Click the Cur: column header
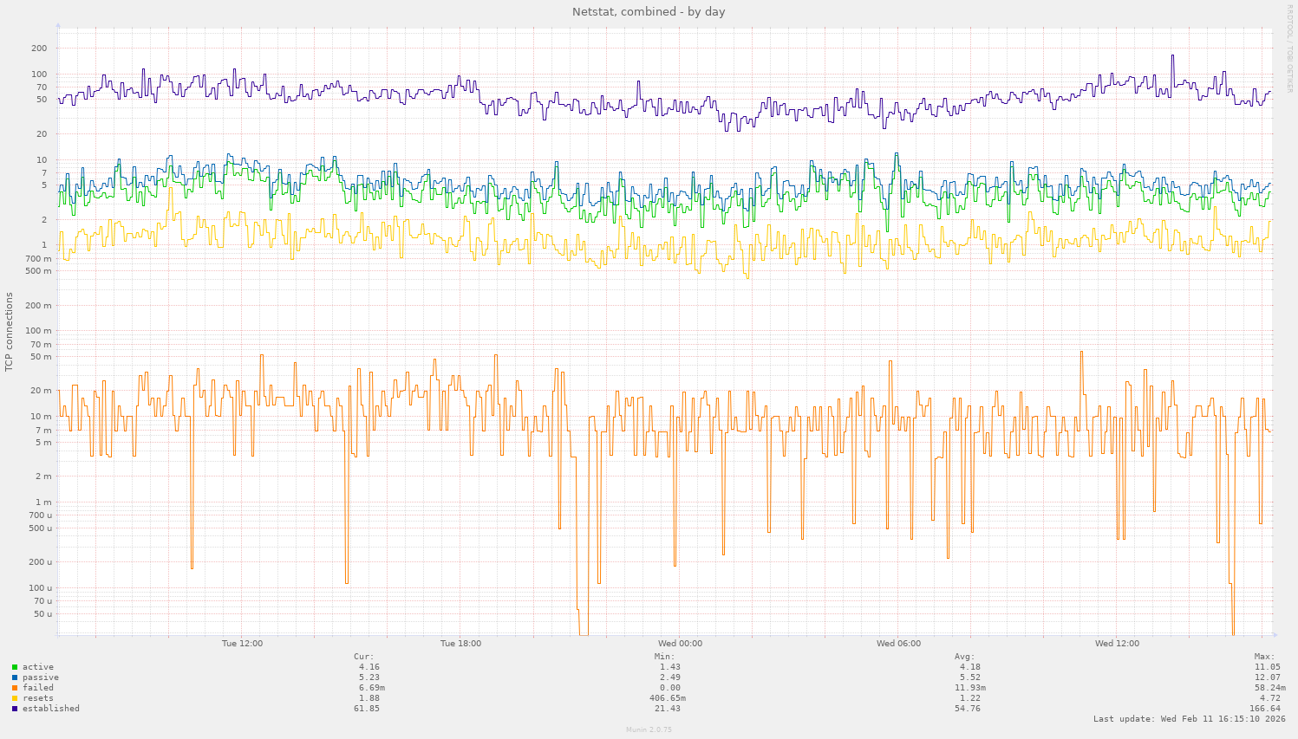 click(x=363, y=656)
